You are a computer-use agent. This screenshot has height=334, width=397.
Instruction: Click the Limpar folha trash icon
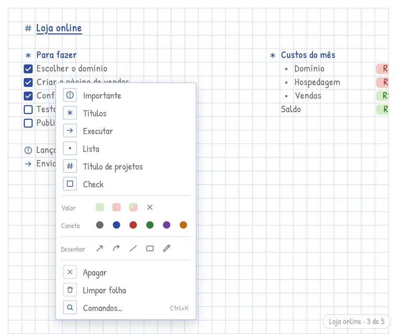pos(70,290)
